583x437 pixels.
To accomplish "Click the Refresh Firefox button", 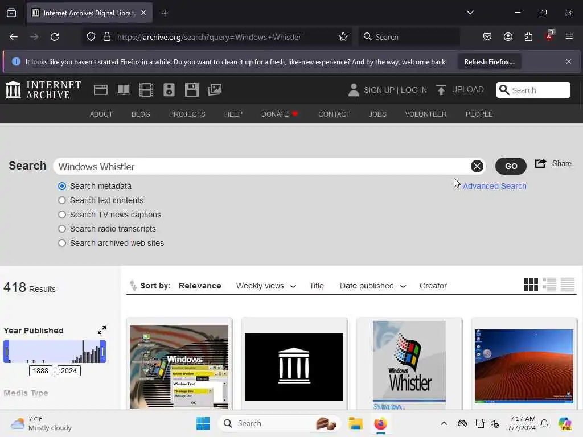I will point(489,61).
